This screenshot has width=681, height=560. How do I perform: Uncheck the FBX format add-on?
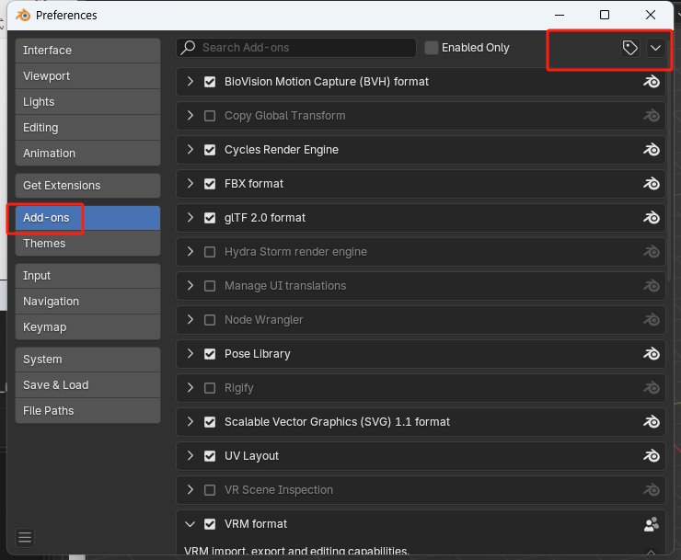pyautogui.click(x=210, y=184)
